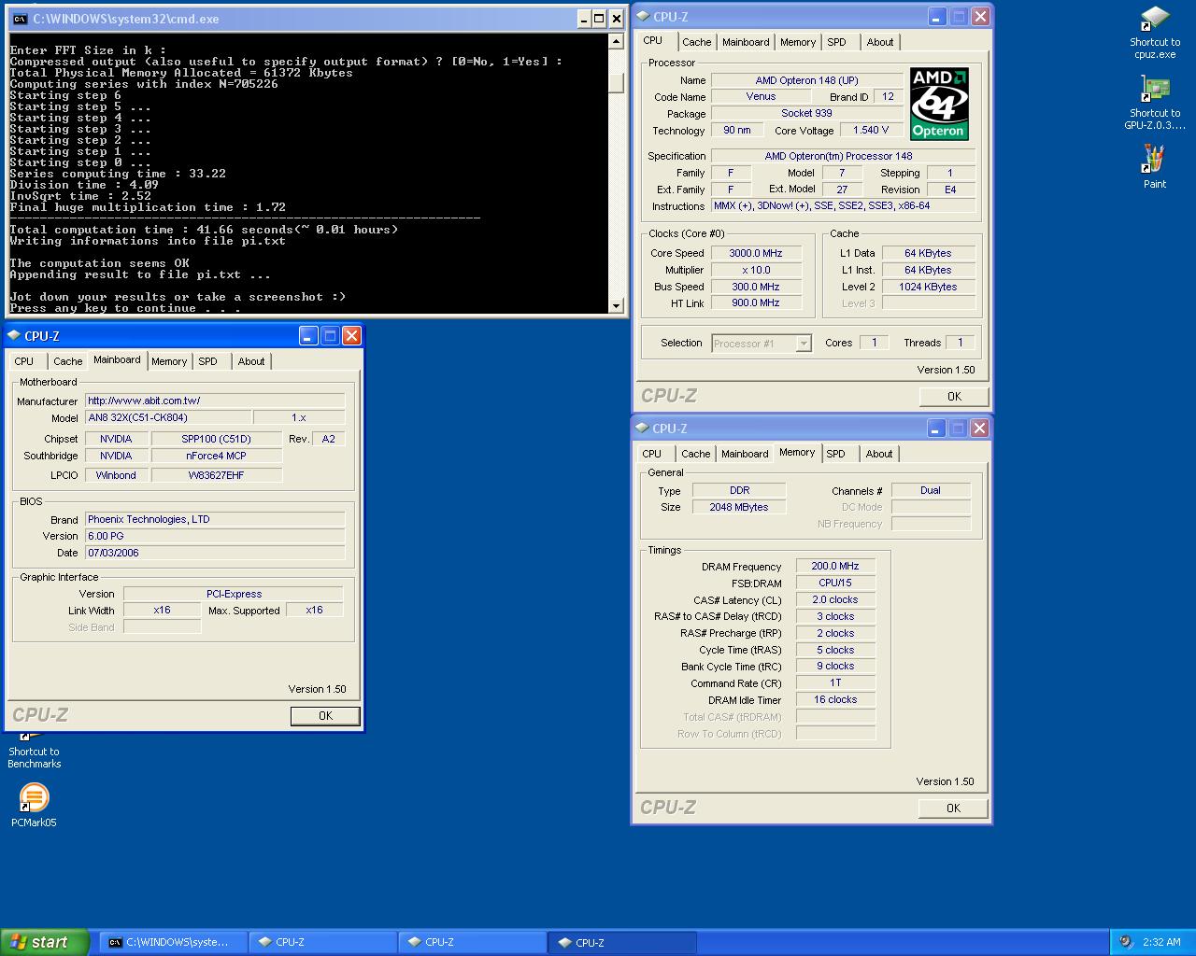This screenshot has height=956, width=1196.
Task: Click OK in the Memory CPU-Z window
Action: 953,808
